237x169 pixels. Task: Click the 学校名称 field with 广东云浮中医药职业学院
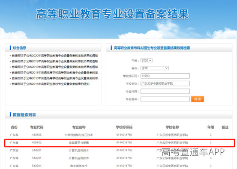[x=165, y=83]
